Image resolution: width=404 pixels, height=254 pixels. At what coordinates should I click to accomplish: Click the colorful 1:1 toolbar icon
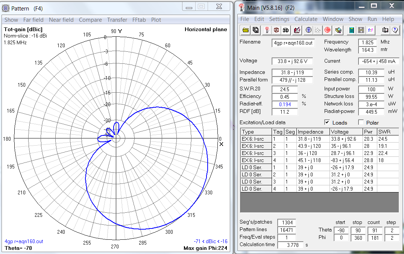[x=371, y=30]
